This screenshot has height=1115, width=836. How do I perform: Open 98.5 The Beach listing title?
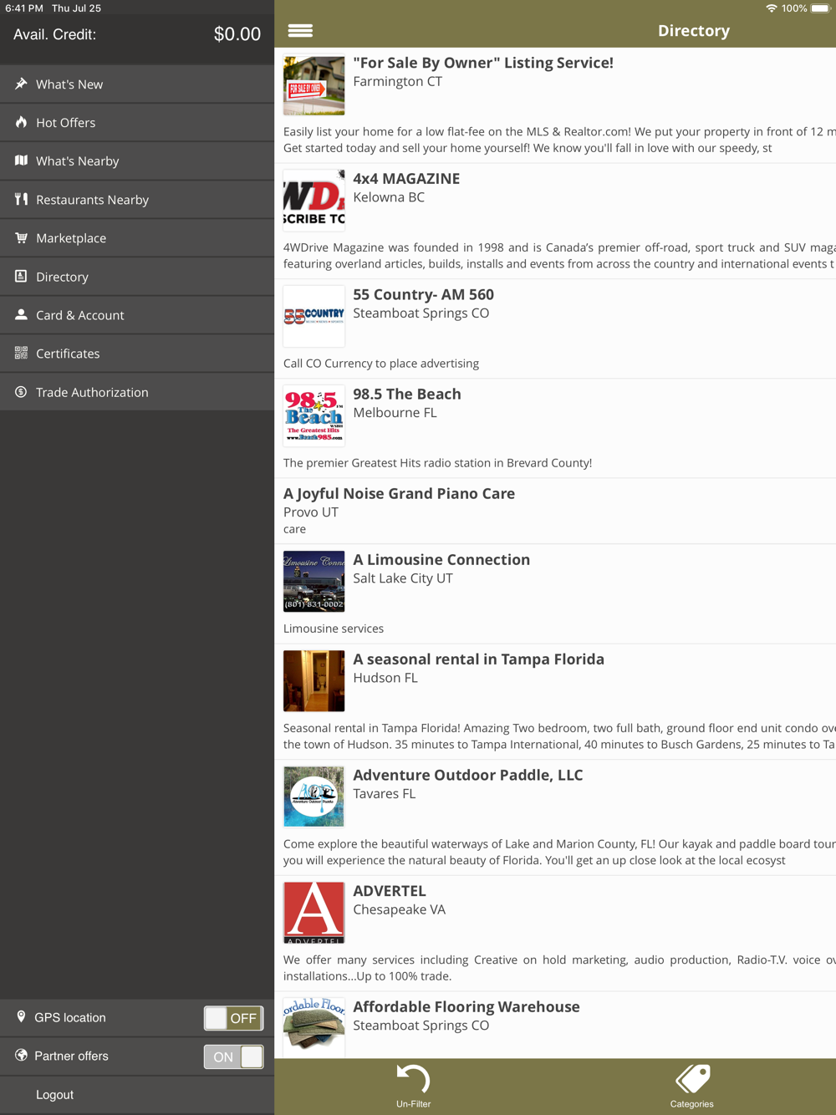pyautogui.click(x=407, y=394)
